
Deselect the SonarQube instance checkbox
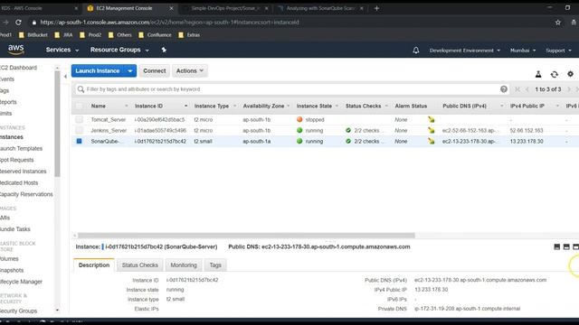pos(79,141)
